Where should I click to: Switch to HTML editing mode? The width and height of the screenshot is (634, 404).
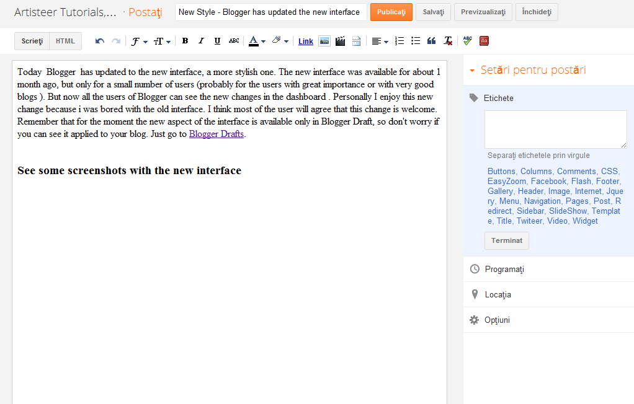click(65, 42)
